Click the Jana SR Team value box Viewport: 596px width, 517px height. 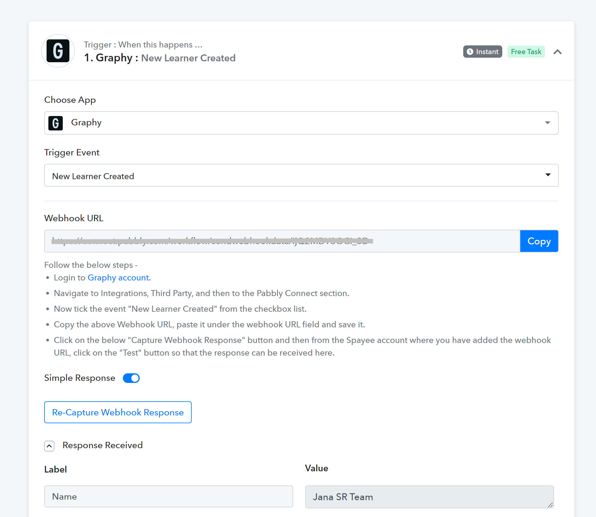point(429,497)
